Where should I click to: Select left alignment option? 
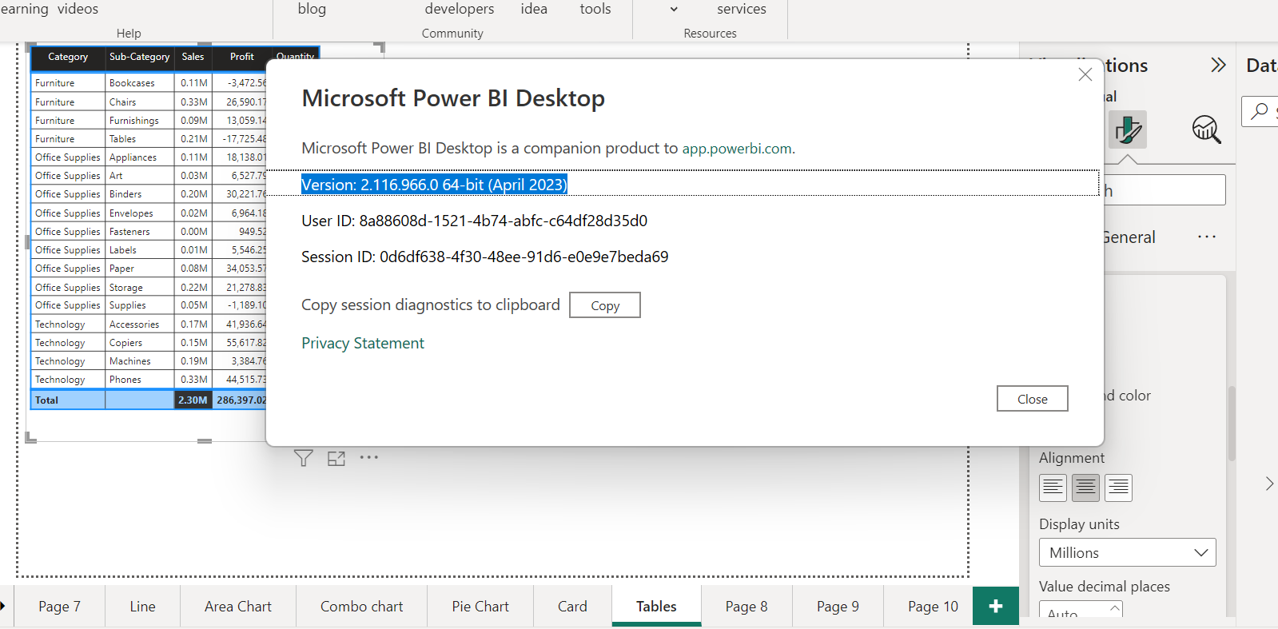(1053, 488)
